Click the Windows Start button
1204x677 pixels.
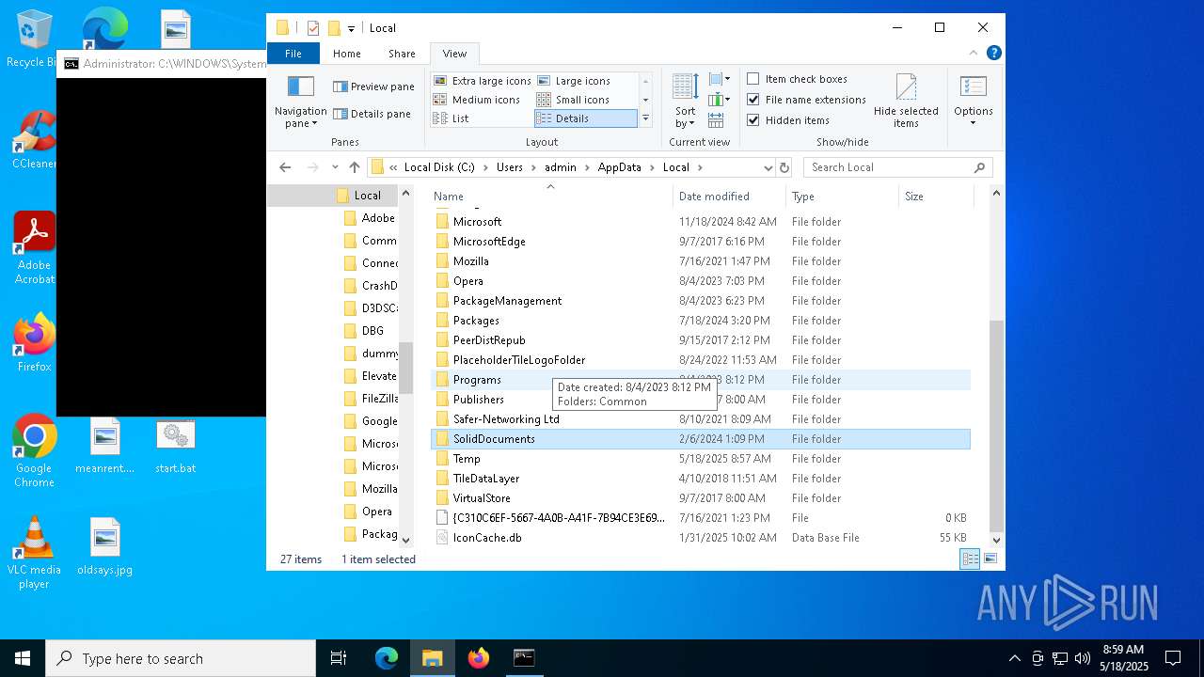tap(23, 658)
